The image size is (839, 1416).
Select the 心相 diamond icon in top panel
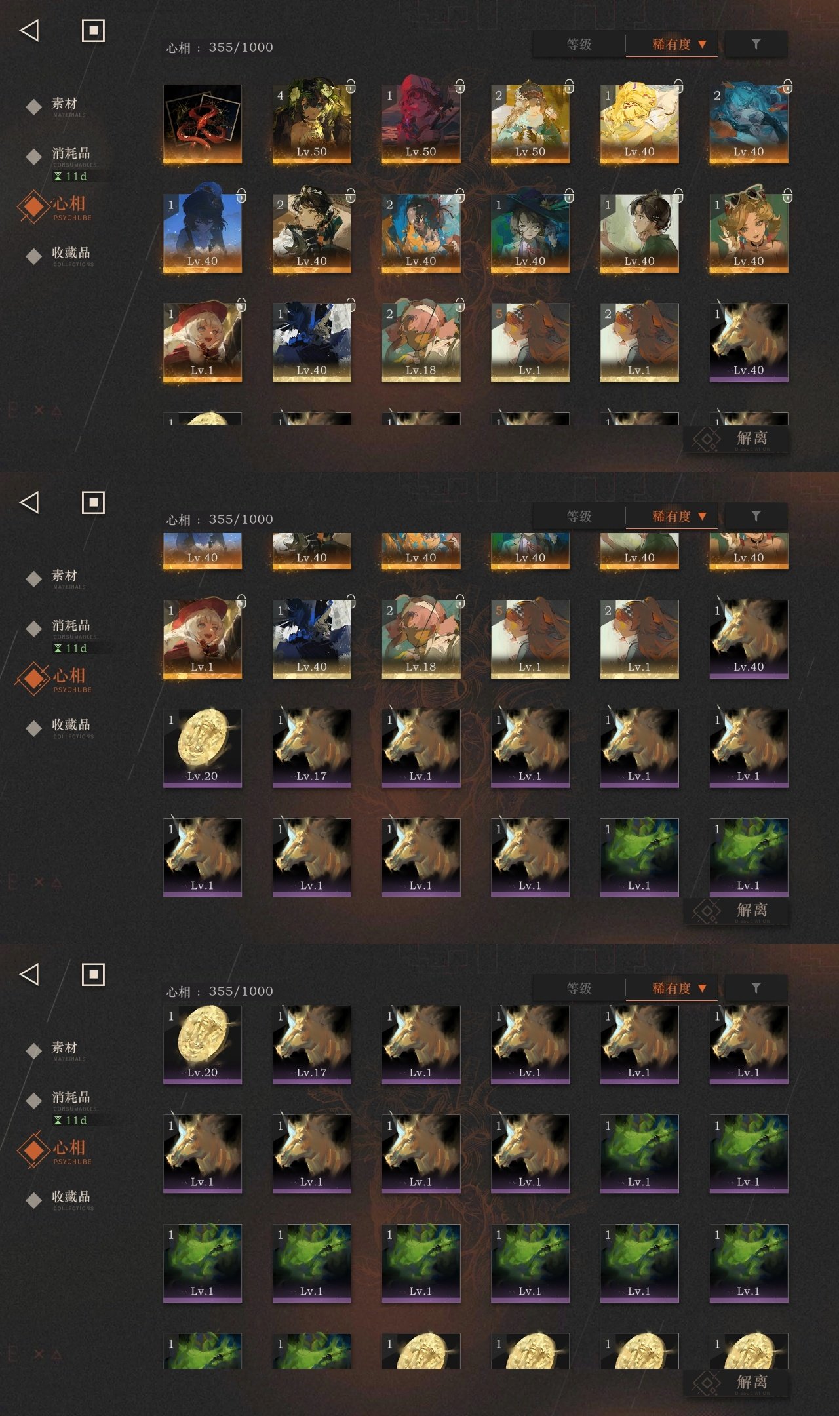33,206
